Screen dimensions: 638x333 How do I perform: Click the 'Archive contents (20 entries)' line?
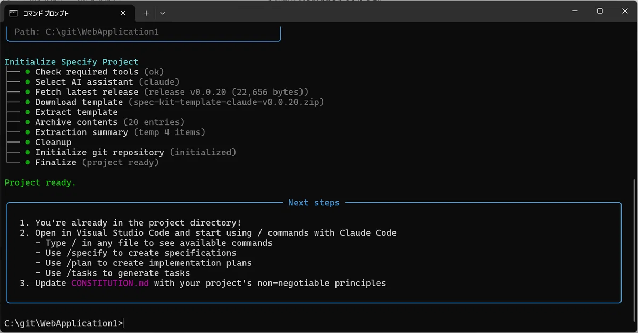[110, 122]
